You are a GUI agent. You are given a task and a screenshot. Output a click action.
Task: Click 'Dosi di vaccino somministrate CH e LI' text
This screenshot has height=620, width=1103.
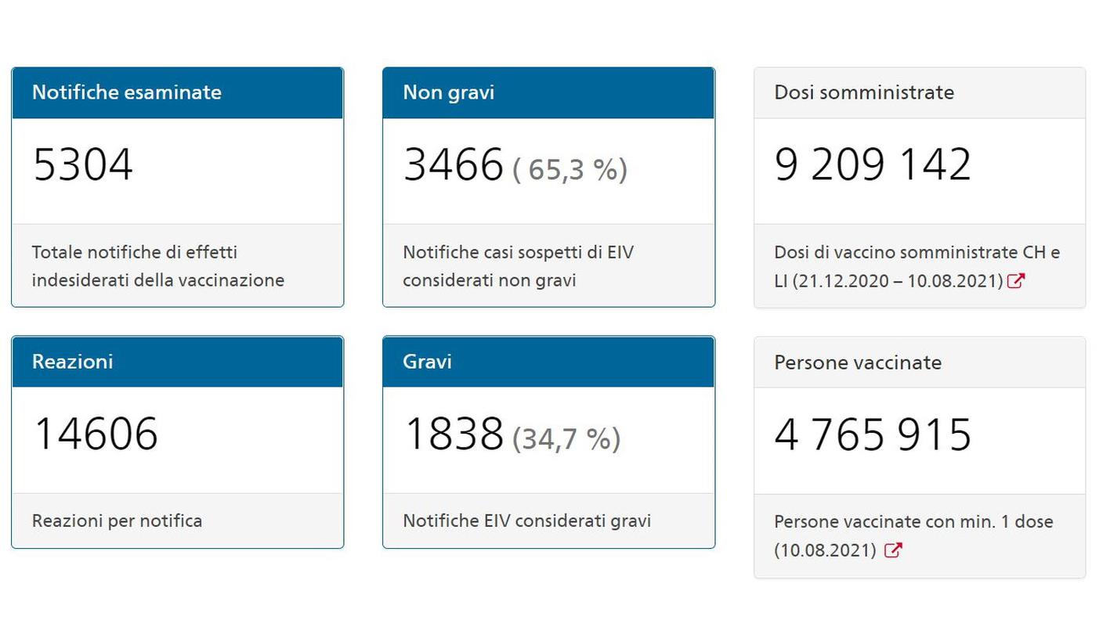(917, 253)
